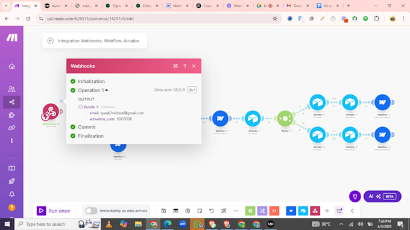
Task: Open the purple Tools favorites button
Action: click(262, 211)
